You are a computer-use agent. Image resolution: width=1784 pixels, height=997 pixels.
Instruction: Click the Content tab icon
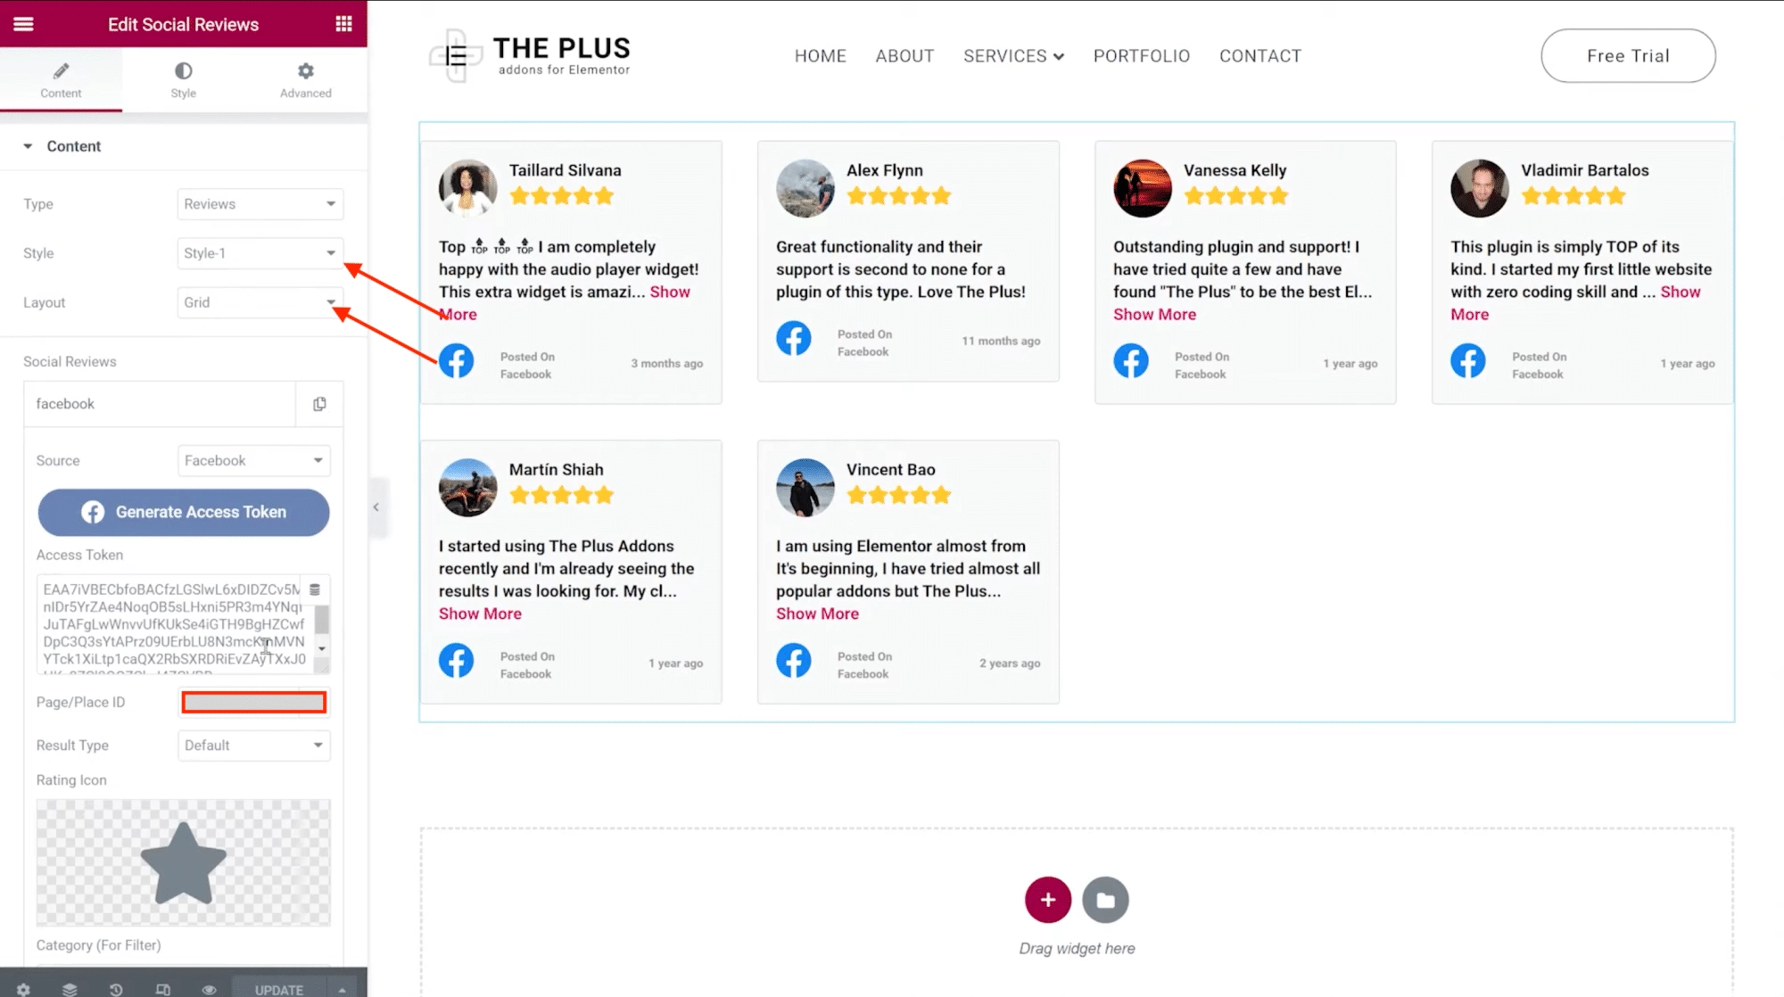[60, 71]
